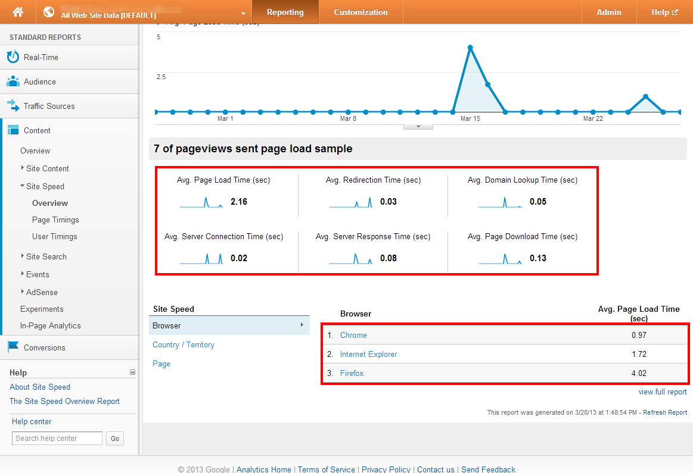
Task: Open In-Page Analytics report
Action: coord(51,326)
